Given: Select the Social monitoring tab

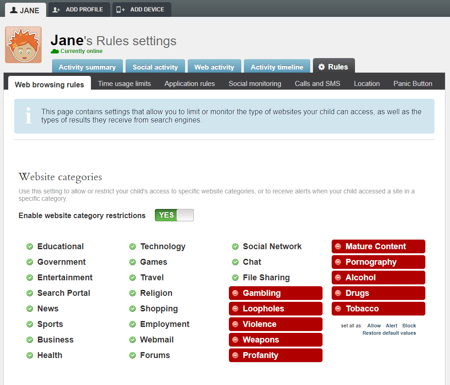Looking at the screenshot, I should [x=255, y=84].
